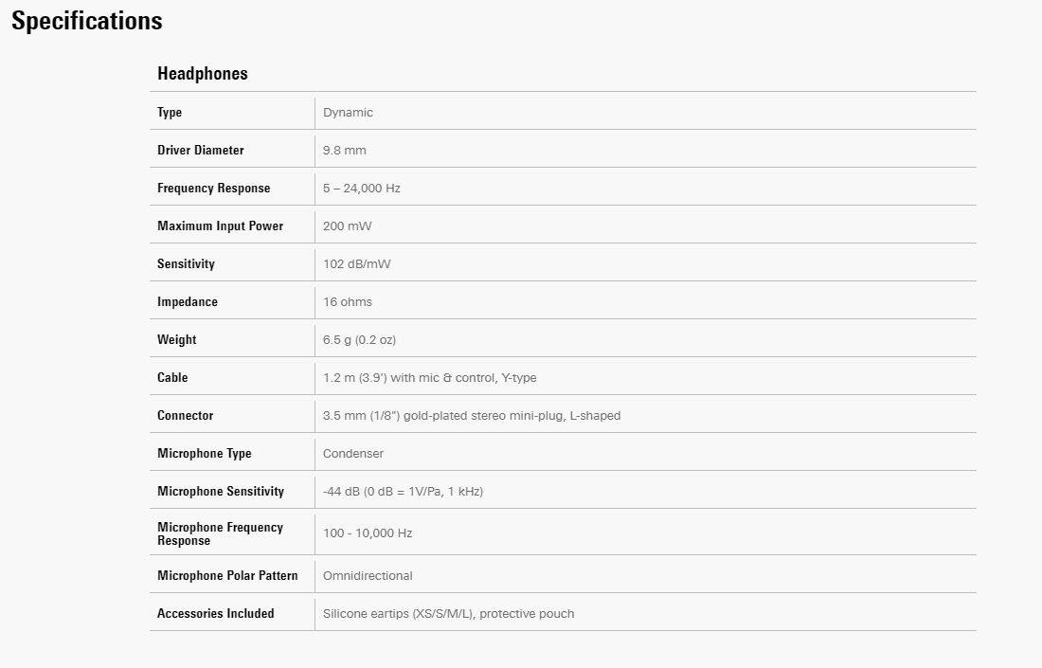Click the Omnidirectional polar pattern value

(368, 576)
